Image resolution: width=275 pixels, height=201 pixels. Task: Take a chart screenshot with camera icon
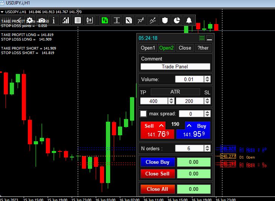click(x=42, y=21)
